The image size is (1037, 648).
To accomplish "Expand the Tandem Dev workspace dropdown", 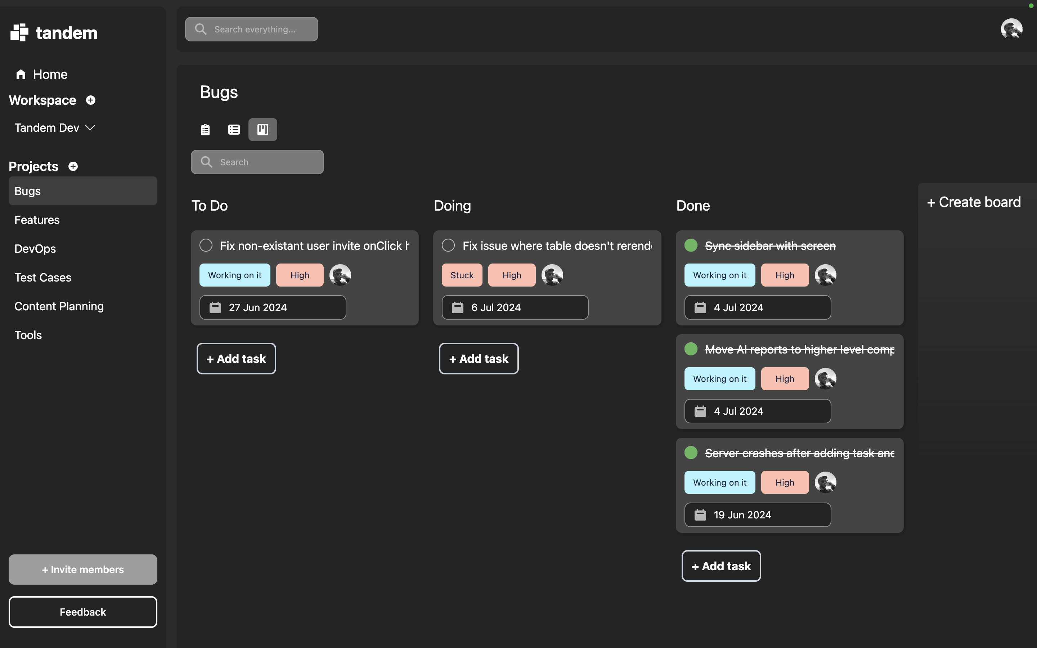I will click(90, 128).
